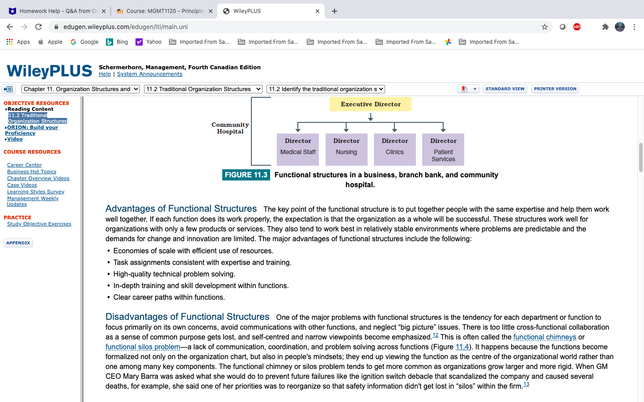Click the FIGURE 11.3 label
The width and height of the screenshot is (644, 402).
pos(246,175)
